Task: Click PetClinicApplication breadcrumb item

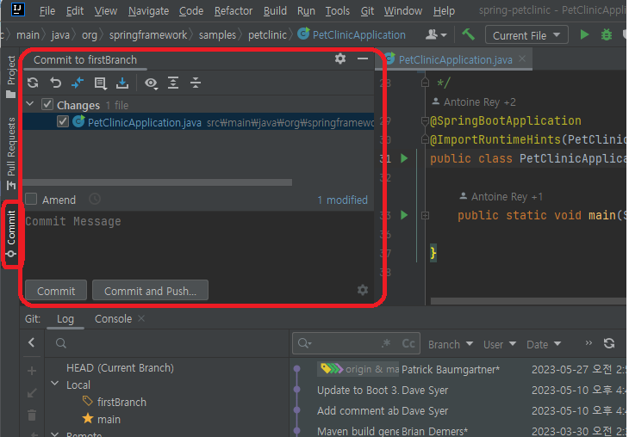Action: [352, 35]
